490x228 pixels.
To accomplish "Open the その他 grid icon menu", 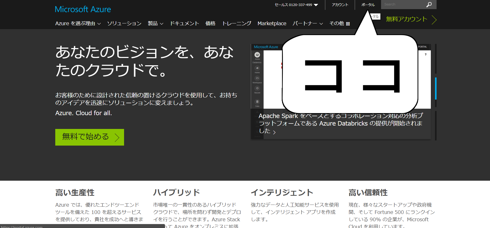I will 340,23.
